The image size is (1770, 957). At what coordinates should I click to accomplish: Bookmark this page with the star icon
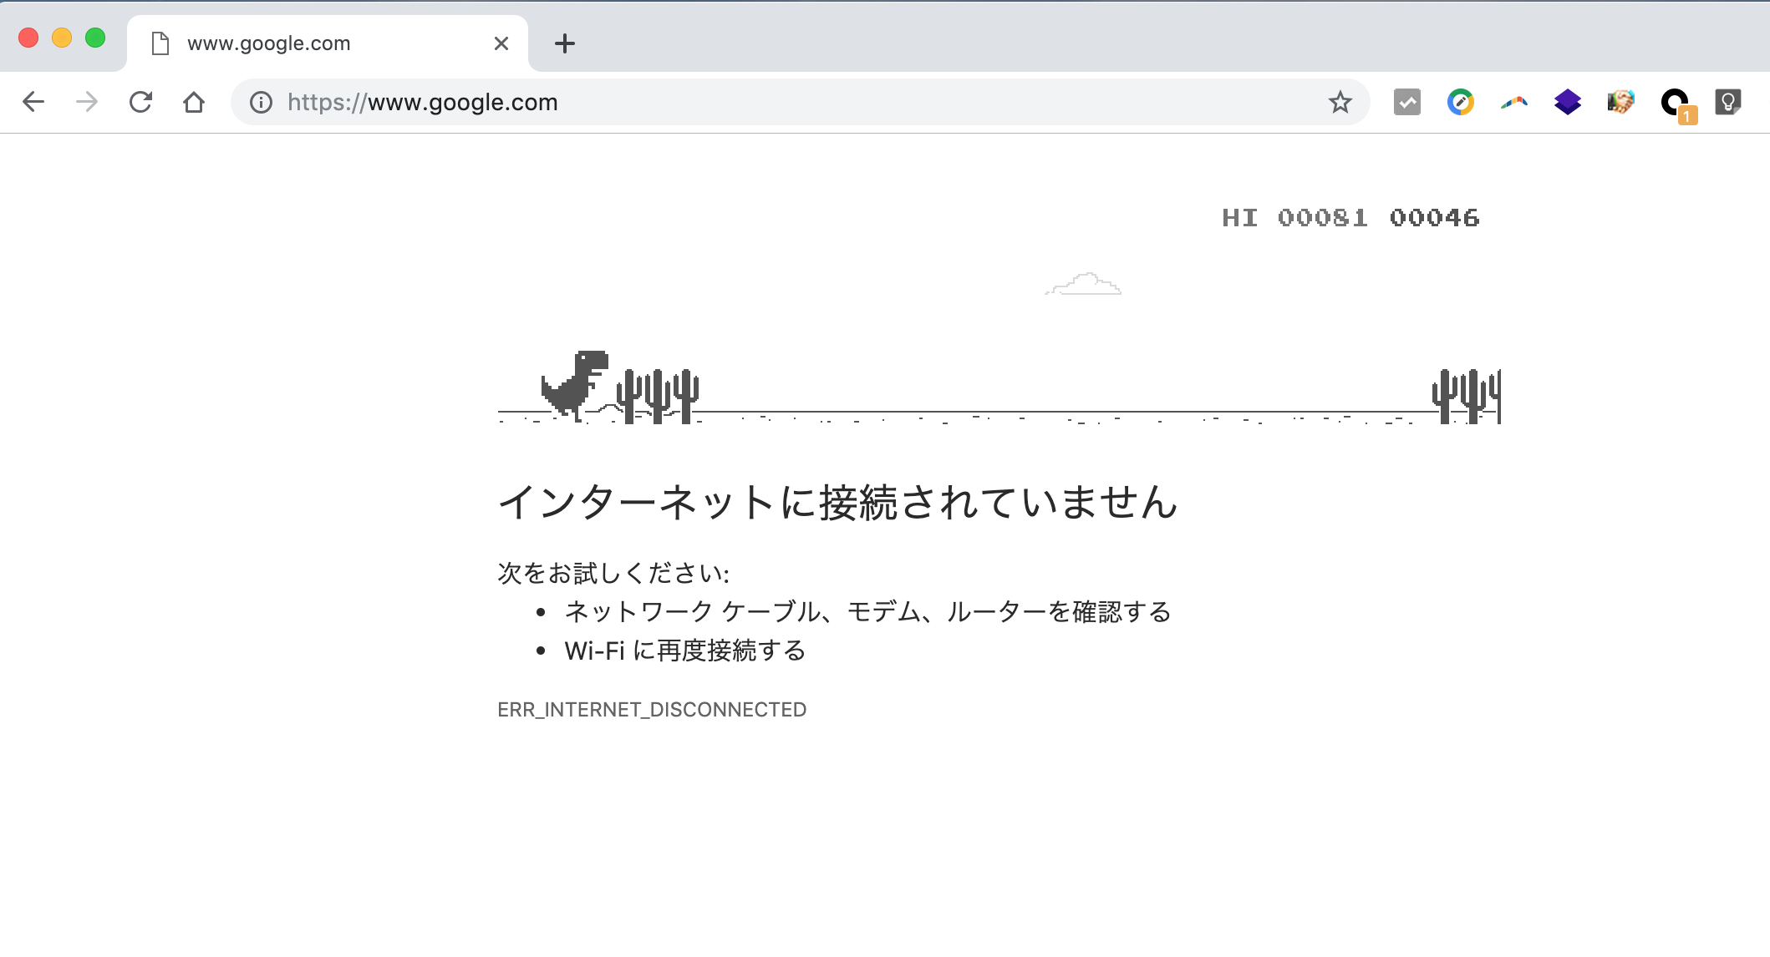[x=1340, y=102]
